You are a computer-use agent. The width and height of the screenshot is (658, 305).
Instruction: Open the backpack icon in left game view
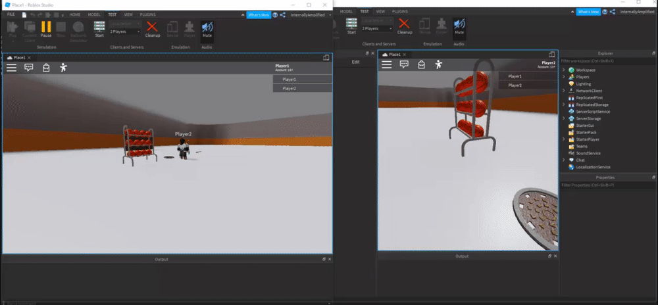click(x=46, y=68)
